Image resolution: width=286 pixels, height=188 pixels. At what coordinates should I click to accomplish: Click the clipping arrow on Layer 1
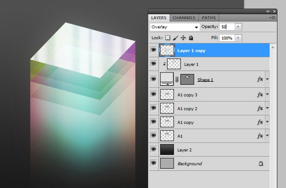coord(164,64)
